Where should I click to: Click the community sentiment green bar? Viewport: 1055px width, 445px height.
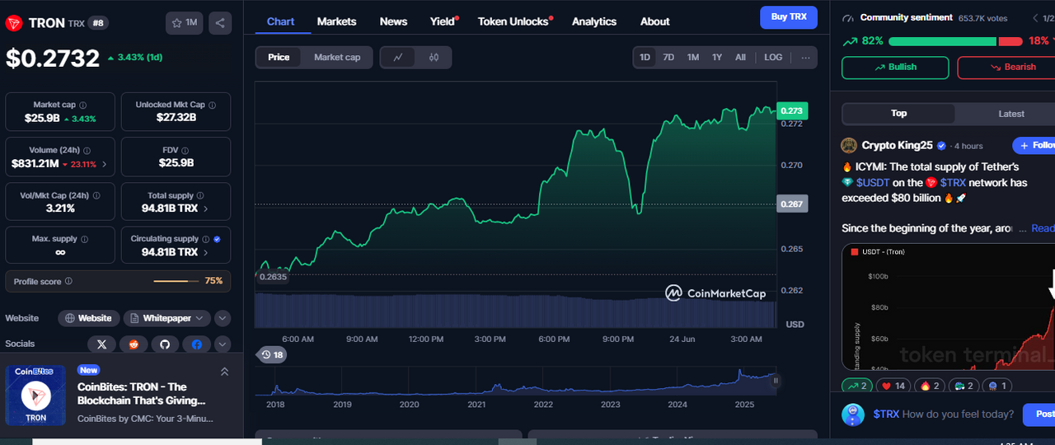pyautogui.click(x=942, y=41)
